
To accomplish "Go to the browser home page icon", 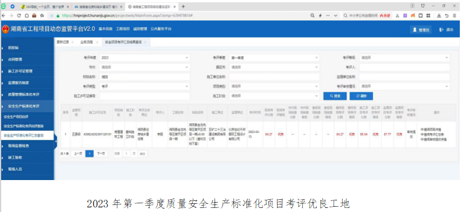I will pyautogui.click(x=27, y=16).
